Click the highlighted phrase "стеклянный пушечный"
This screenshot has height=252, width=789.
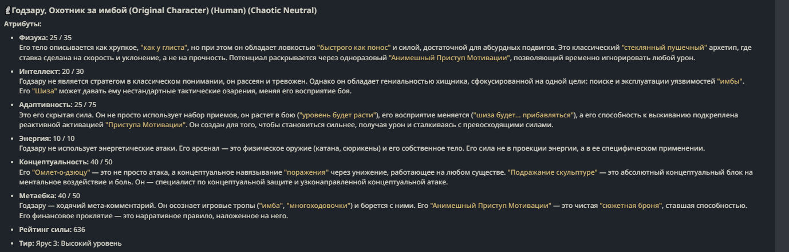(665, 48)
